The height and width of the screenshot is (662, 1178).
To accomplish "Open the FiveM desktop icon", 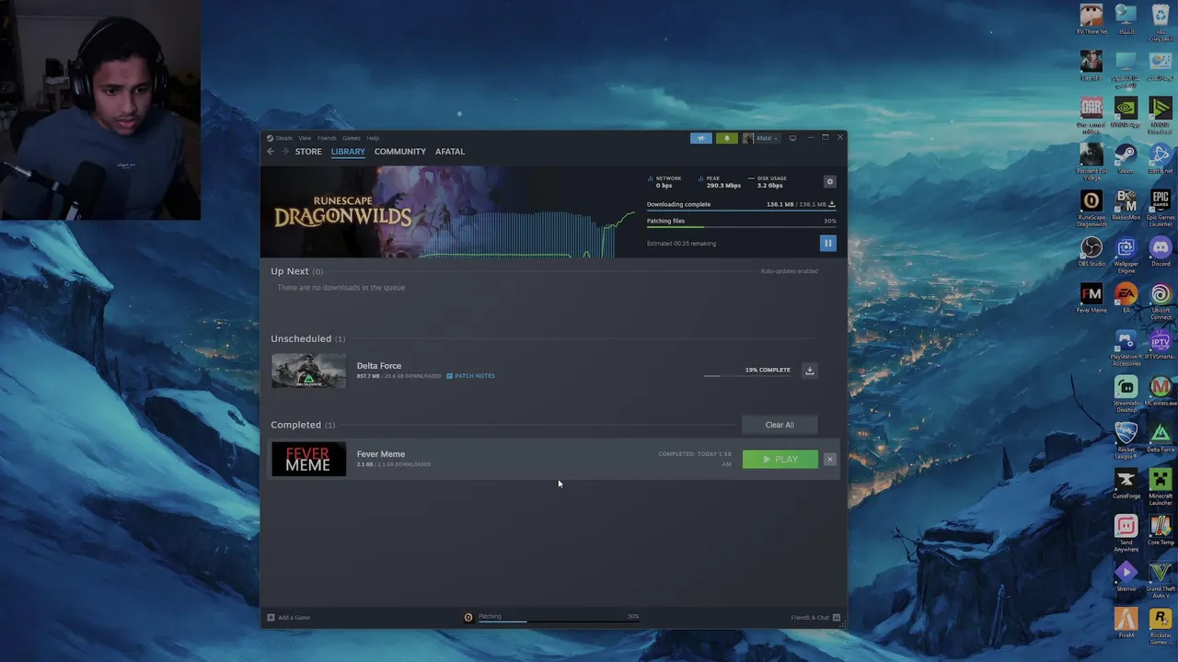I will click(1126, 622).
